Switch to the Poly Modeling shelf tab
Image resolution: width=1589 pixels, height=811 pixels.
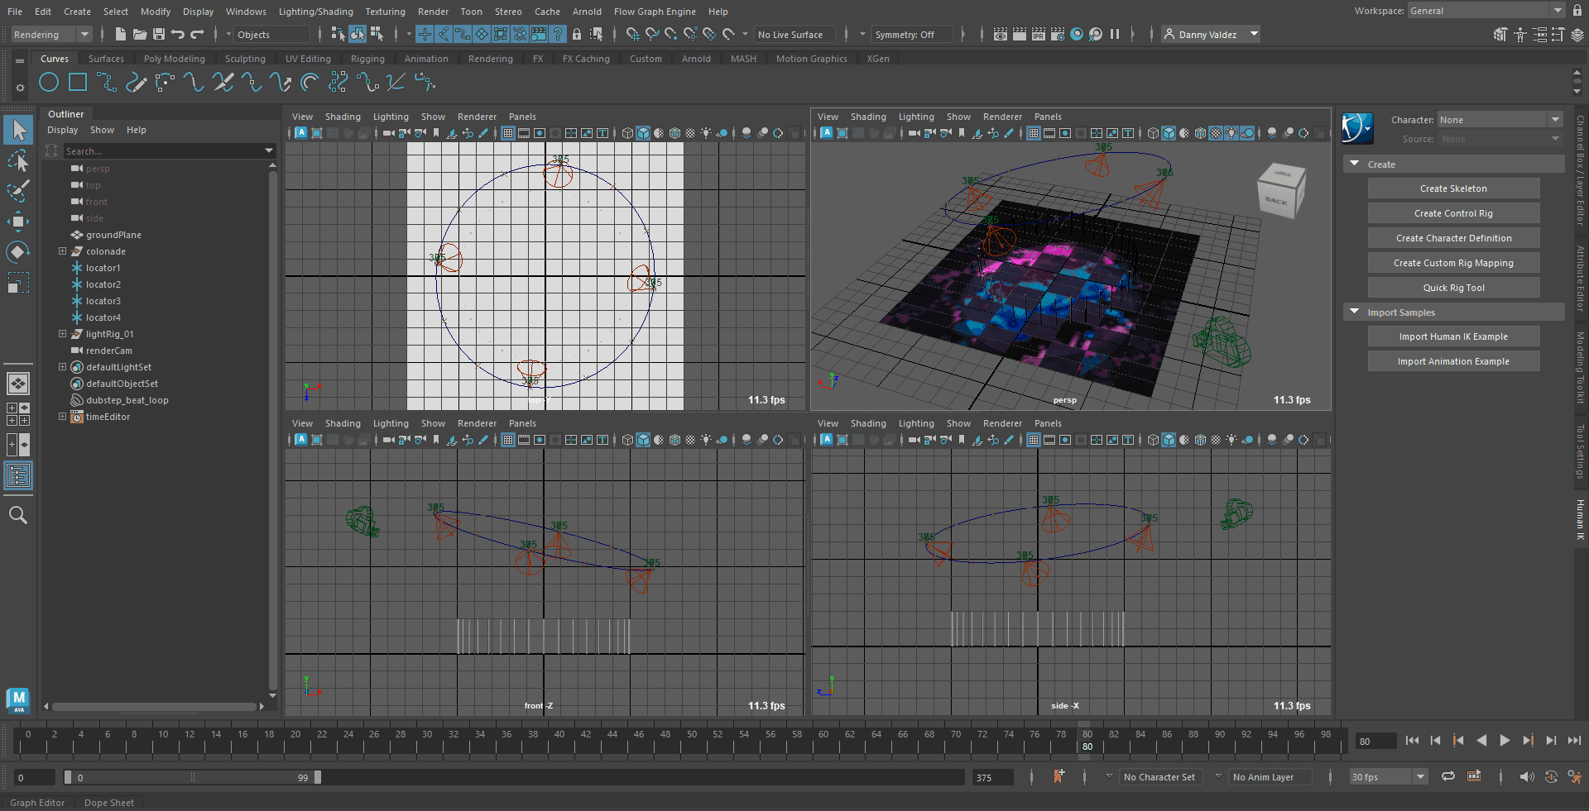coord(174,59)
